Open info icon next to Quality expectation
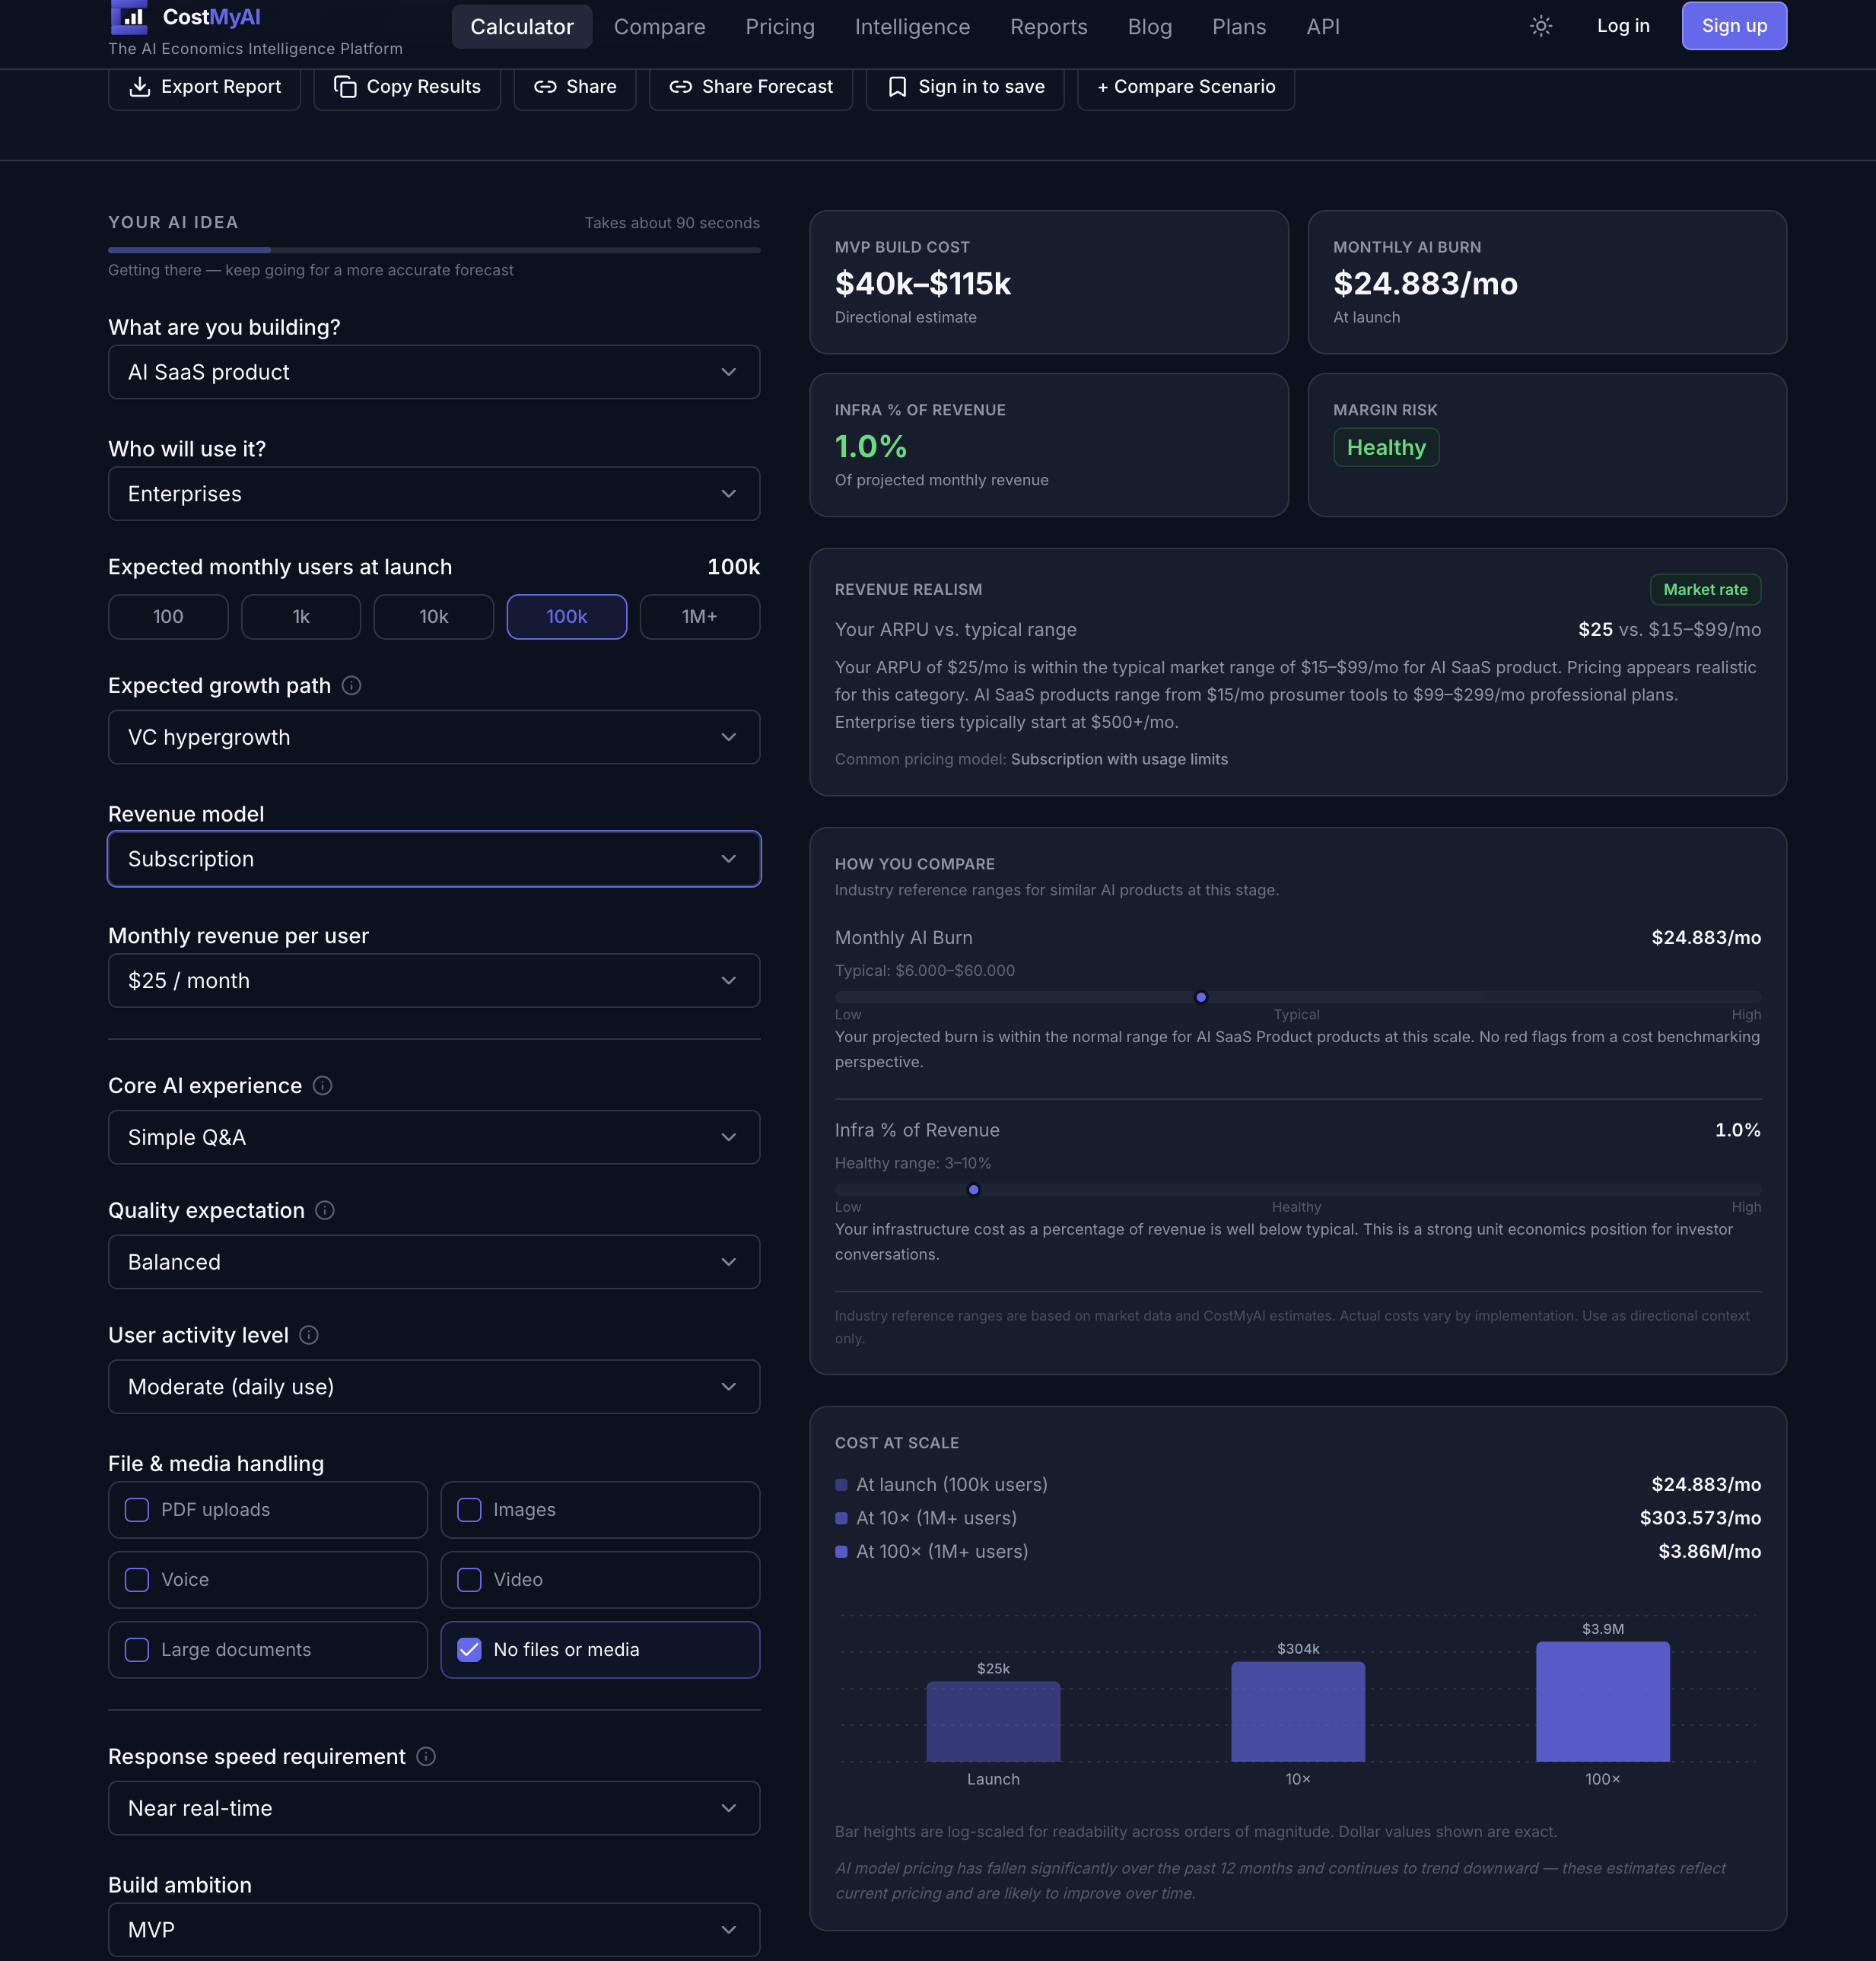Viewport: 1876px width, 1961px height. (325, 1211)
